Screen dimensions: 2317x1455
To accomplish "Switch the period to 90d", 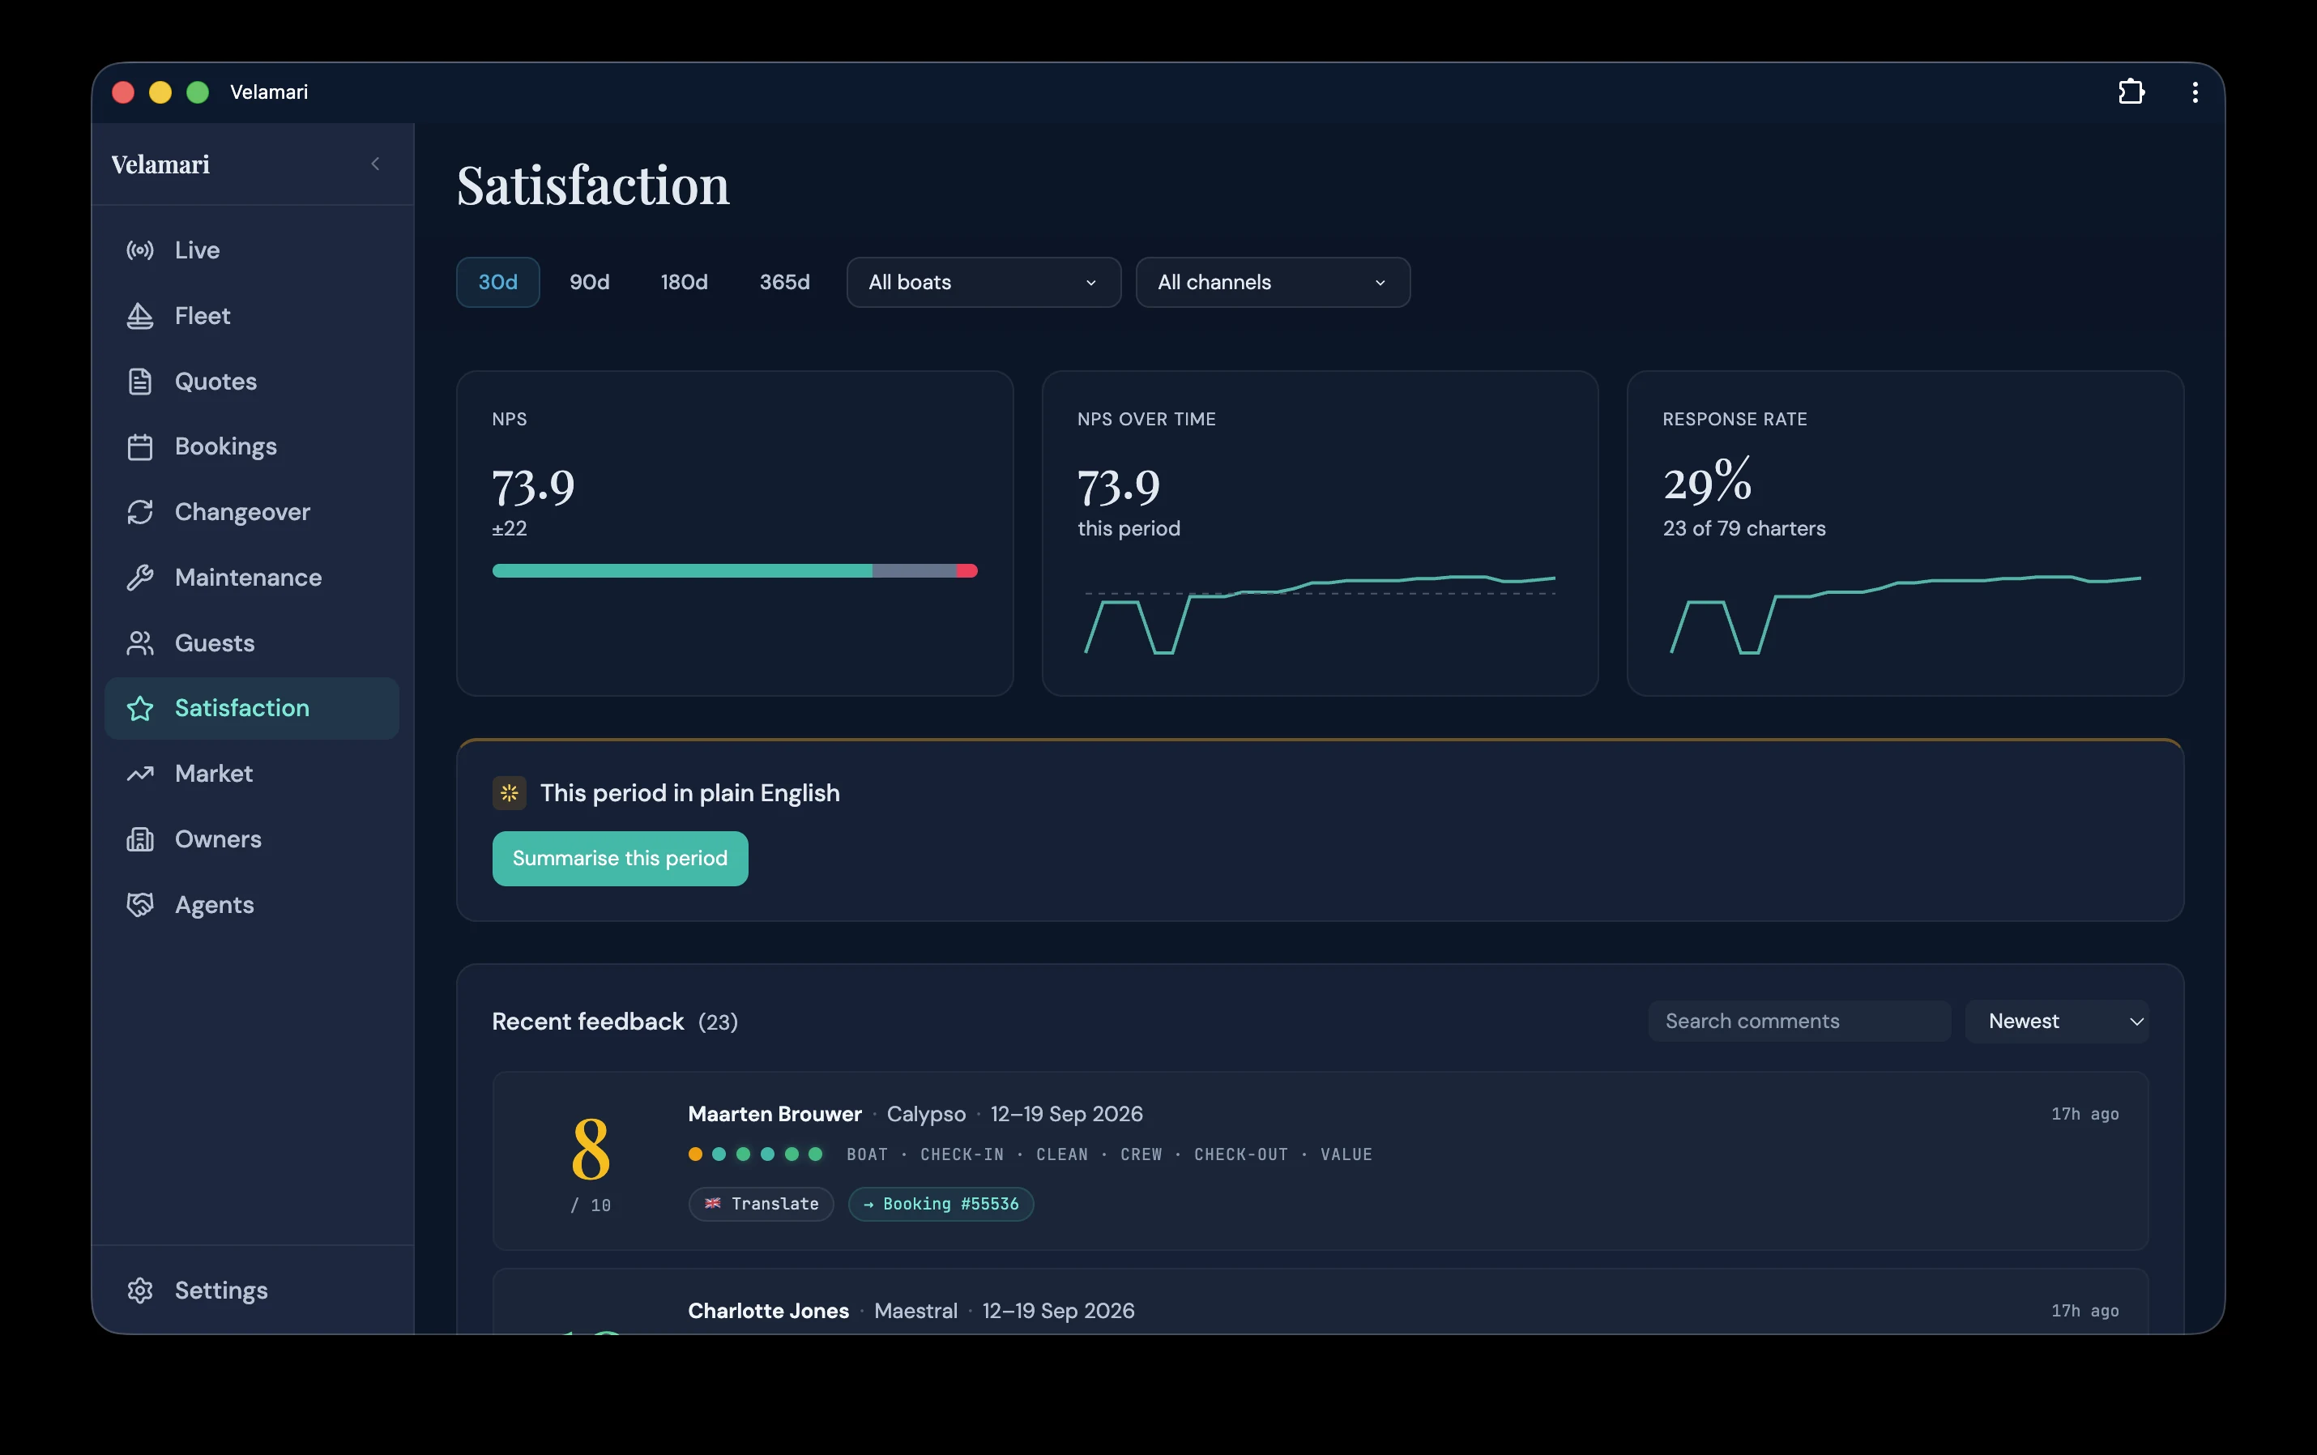I will [x=589, y=282].
